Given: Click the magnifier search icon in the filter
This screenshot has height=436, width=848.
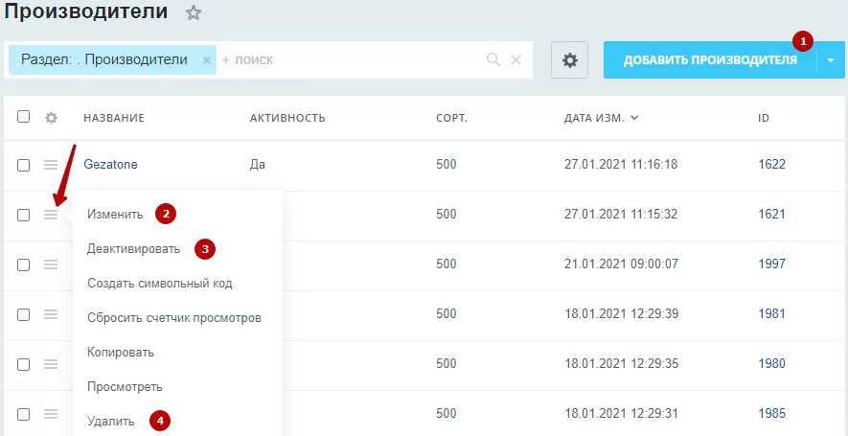Looking at the screenshot, I should 493,59.
